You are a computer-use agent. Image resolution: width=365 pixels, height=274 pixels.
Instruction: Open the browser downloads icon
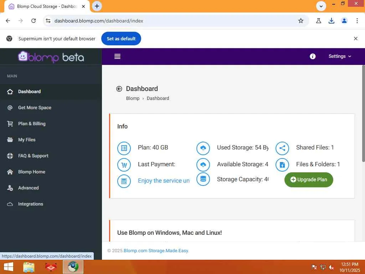pyautogui.click(x=331, y=21)
